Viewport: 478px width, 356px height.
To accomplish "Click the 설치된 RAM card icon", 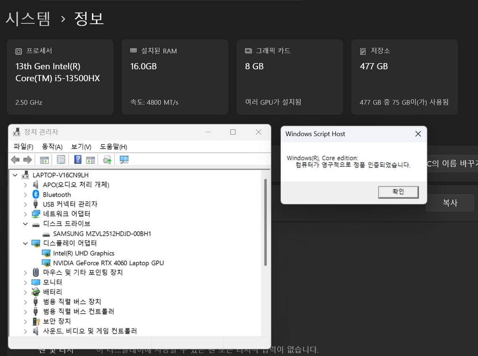I will tap(133, 50).
